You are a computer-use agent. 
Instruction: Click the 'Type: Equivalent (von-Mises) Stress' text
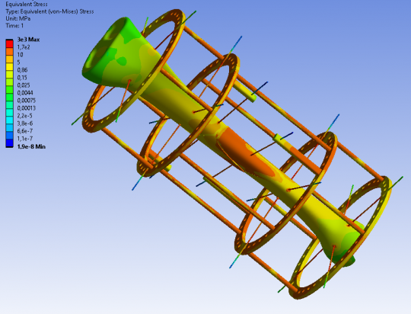pos(49,11)
